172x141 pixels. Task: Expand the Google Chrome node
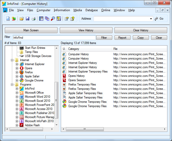[x=17, y=80]
